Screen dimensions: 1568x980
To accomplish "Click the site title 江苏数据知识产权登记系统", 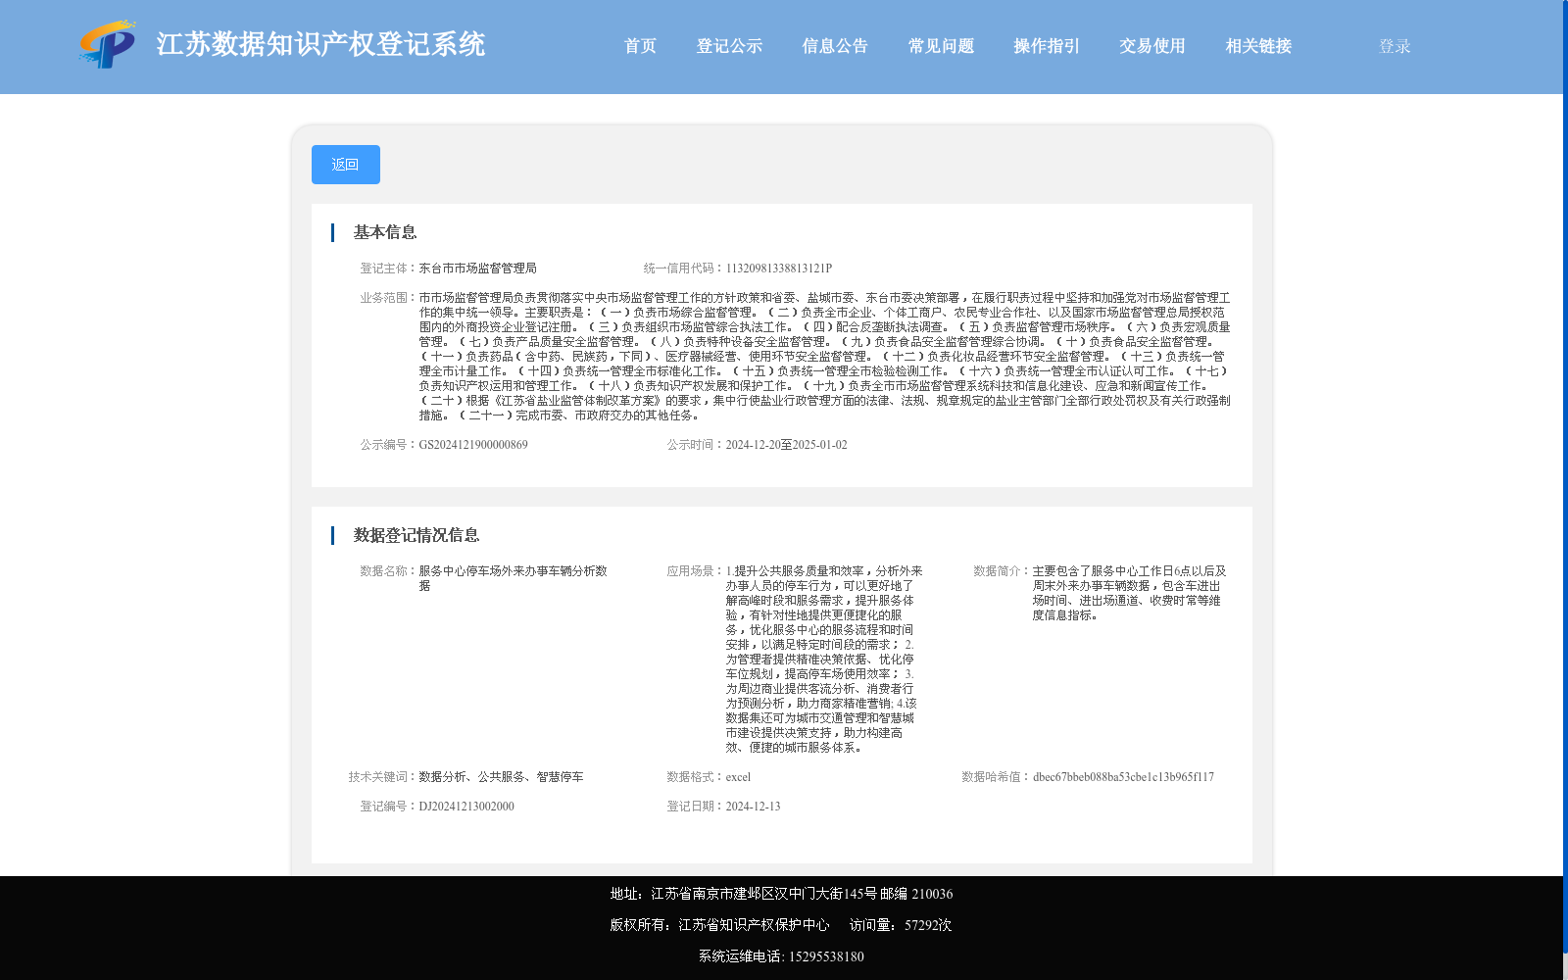I will 320,44.
